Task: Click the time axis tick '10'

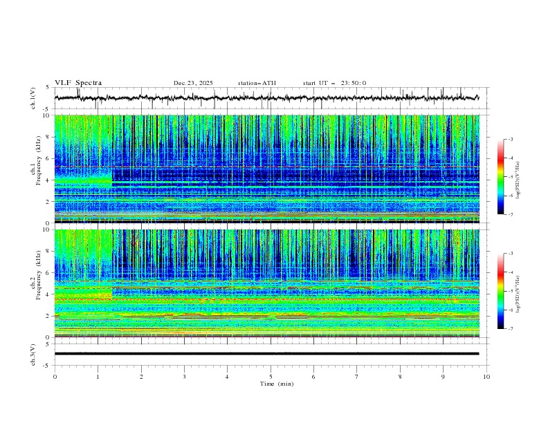Action: (486, 377)
